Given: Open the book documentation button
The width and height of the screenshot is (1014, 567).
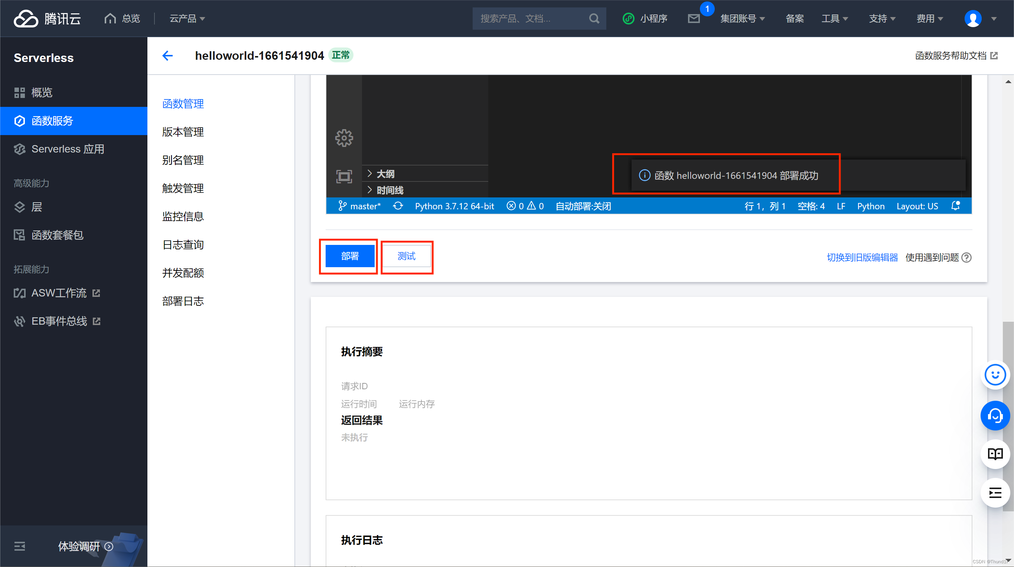Looking at the screenshot, I should [x=995, y=454].
